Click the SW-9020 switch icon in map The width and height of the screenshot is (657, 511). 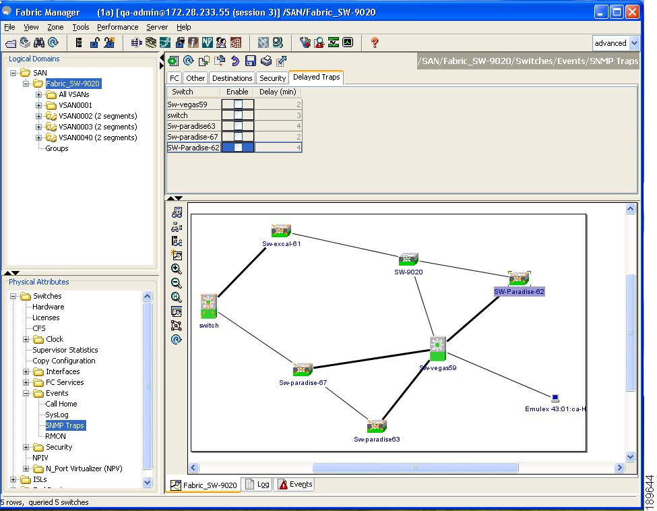(408, 259)
